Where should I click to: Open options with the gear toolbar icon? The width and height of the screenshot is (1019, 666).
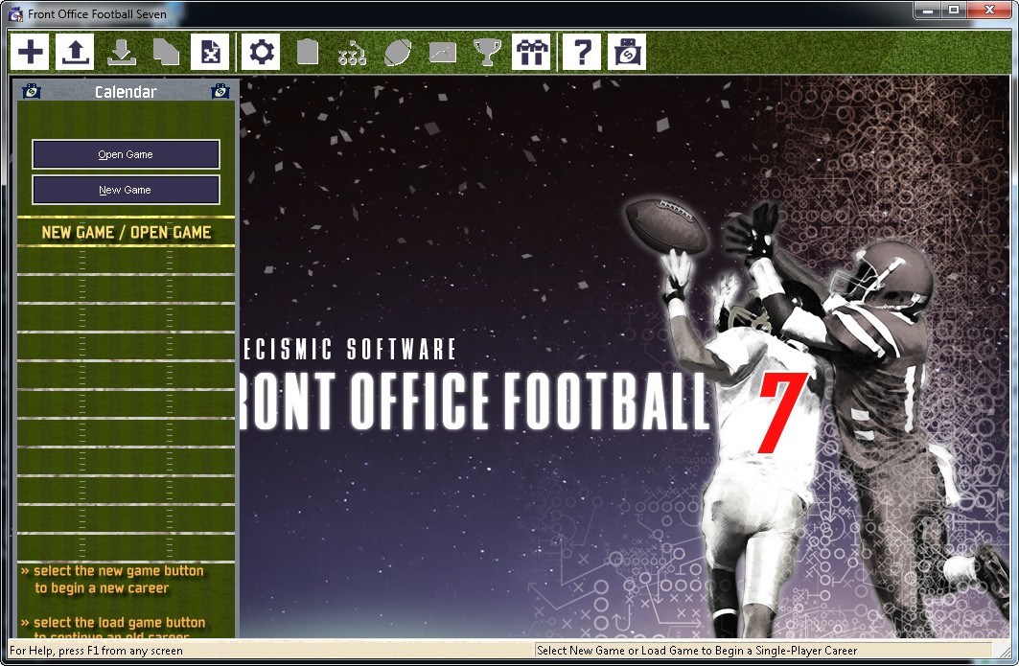[262, 52]
